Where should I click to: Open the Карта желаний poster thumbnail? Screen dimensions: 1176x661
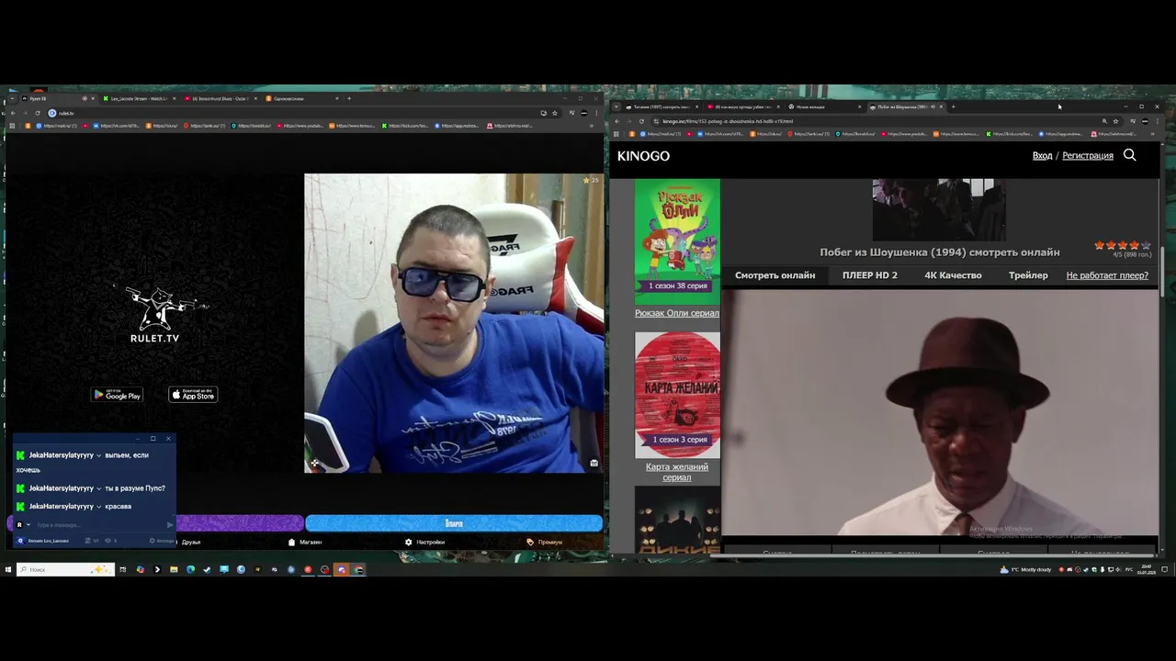677,395
